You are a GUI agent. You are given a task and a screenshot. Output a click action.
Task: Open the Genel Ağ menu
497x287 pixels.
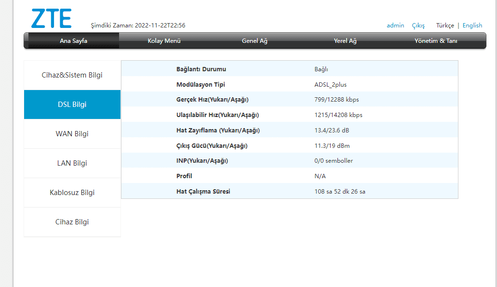[x=255, y=41]
